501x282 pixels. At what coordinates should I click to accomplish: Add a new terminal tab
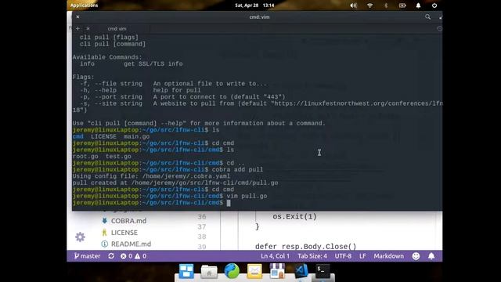[x=77, y=28]
